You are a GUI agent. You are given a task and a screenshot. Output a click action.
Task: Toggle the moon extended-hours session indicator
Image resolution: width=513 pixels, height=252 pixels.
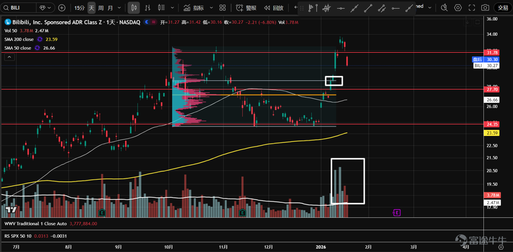pyautogui.click(x=147, y=22)
